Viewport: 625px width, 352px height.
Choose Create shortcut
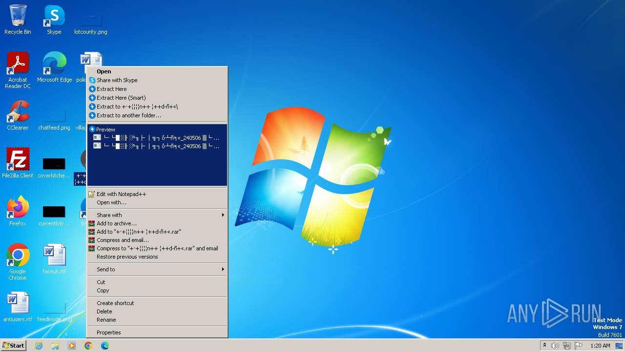157,303
